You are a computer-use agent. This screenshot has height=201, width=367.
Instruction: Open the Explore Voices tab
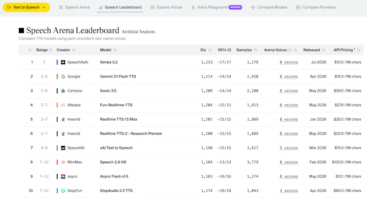(166, 7)
